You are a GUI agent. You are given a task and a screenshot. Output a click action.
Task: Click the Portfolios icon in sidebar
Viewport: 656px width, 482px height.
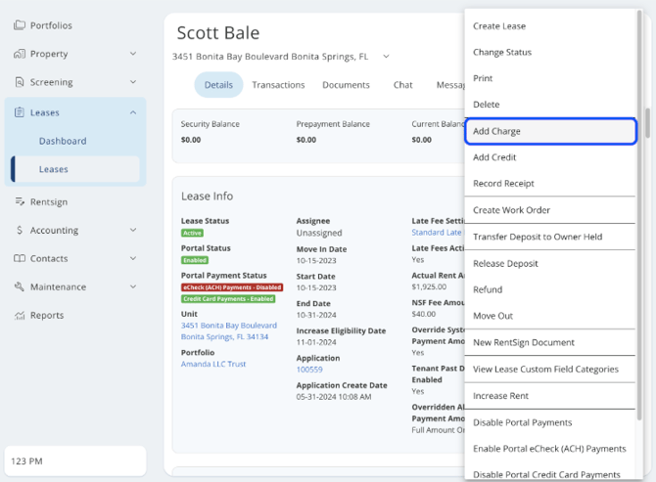coord(20,25)
